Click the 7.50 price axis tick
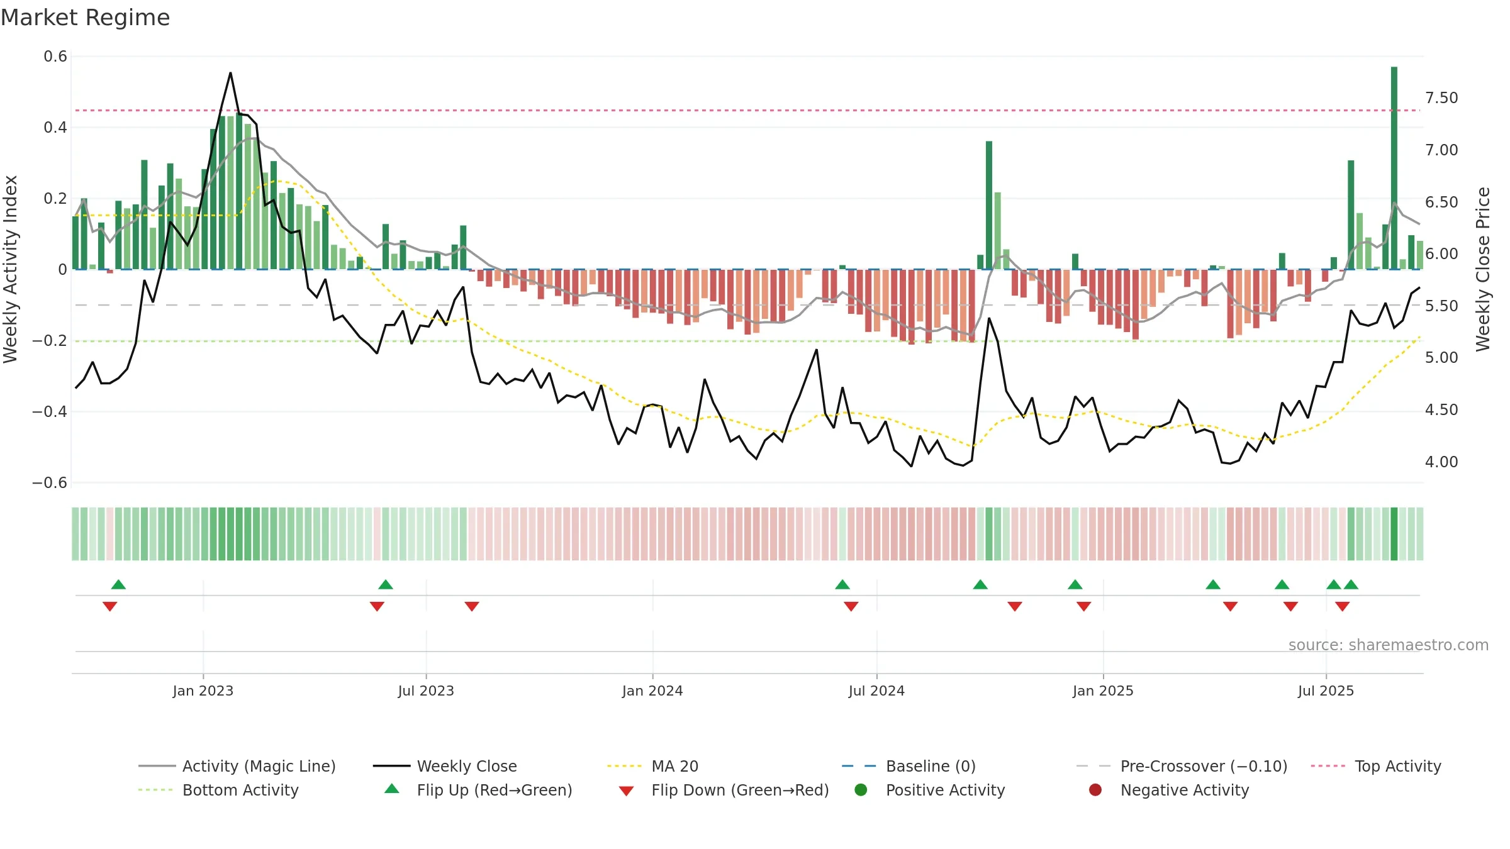 coord(1441,97)
